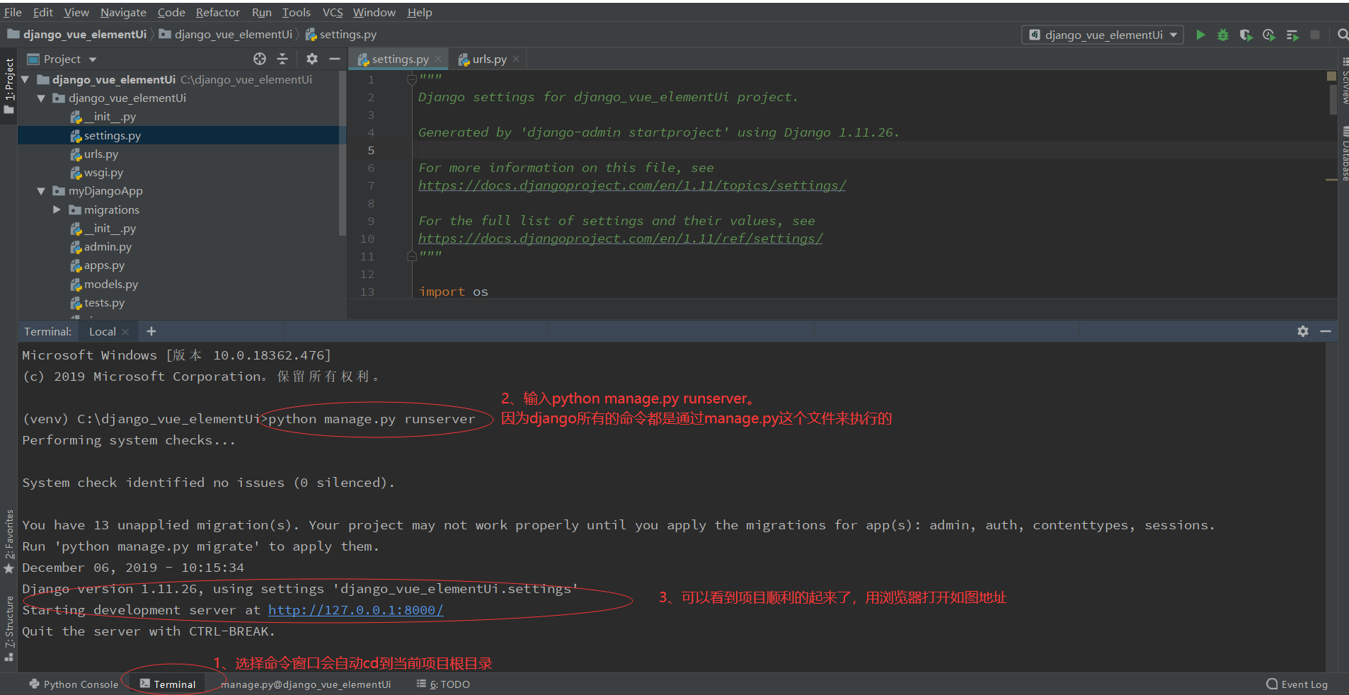Open the VCS menu

click(x=333, y=12)
